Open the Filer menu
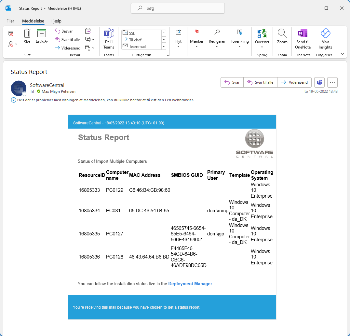 [x=10, y=21]
